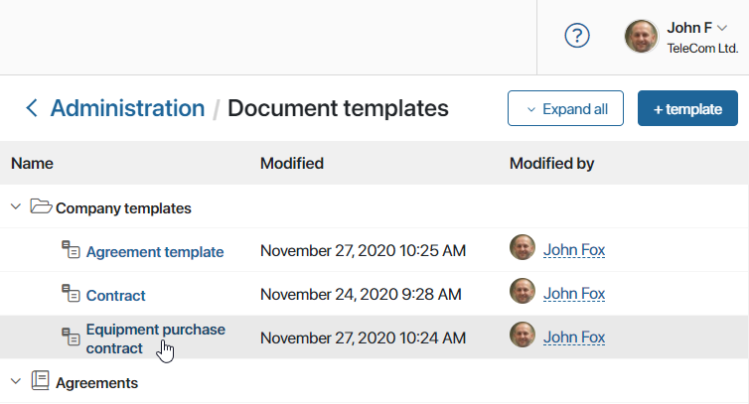Click John F profile avatar in header
The height and width of the screenshot is (404, 749).
coord(641,37)
